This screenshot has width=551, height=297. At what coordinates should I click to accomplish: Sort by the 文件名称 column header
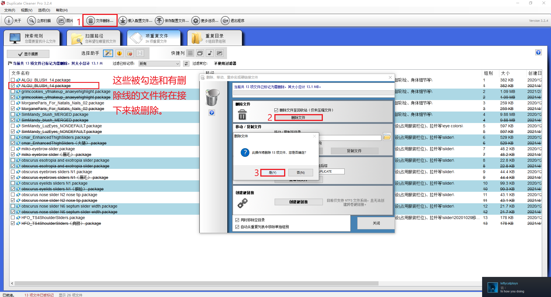[x=21, y=73]
